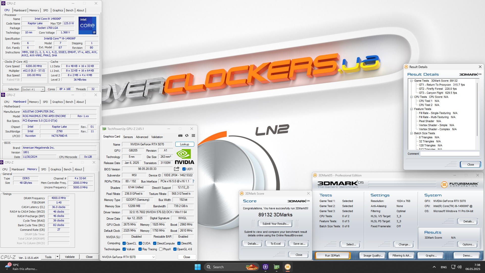Open the About tab in the Memory CPU-Z window
The width and height of the screenshot is (485, 273).
(78, 169)
